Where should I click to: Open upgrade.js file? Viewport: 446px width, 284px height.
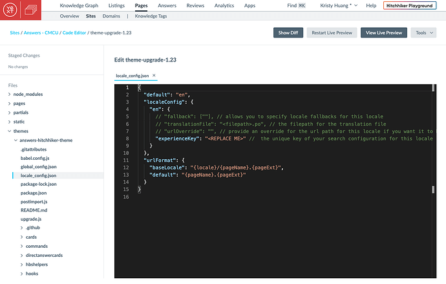point(31,219)
